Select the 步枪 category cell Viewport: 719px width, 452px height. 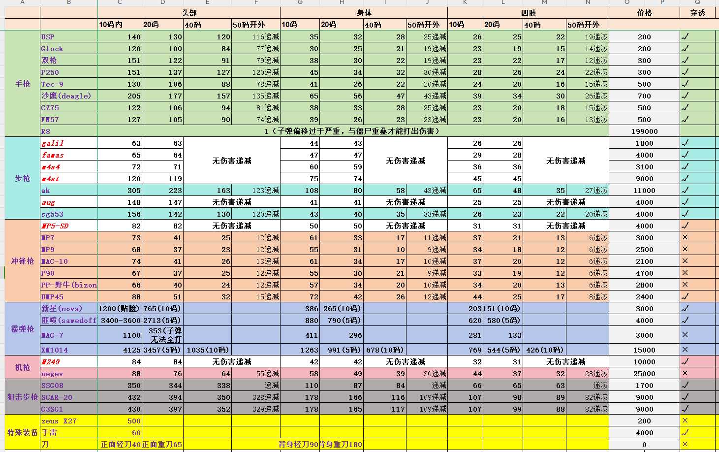point(23,178)
